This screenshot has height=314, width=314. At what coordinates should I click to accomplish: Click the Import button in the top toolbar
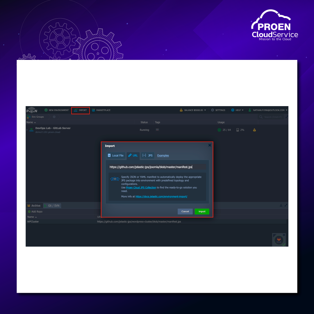[81, 110]
